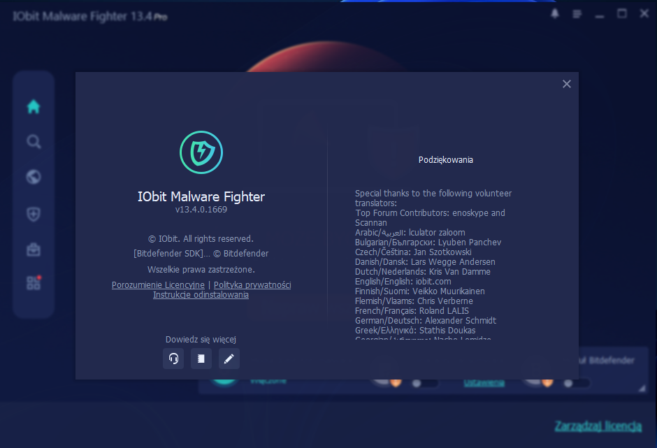The width and height of the screenshot is (657, 448).
Task: Open the blurred Ustawienia link behind the dialog
Action: 484,383
